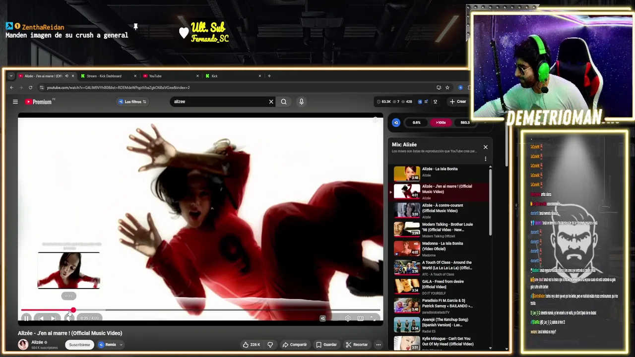Play Madonna - La Isla Bonita video
Viewport: 635px width, 357px height.
[x=439, y=249]
